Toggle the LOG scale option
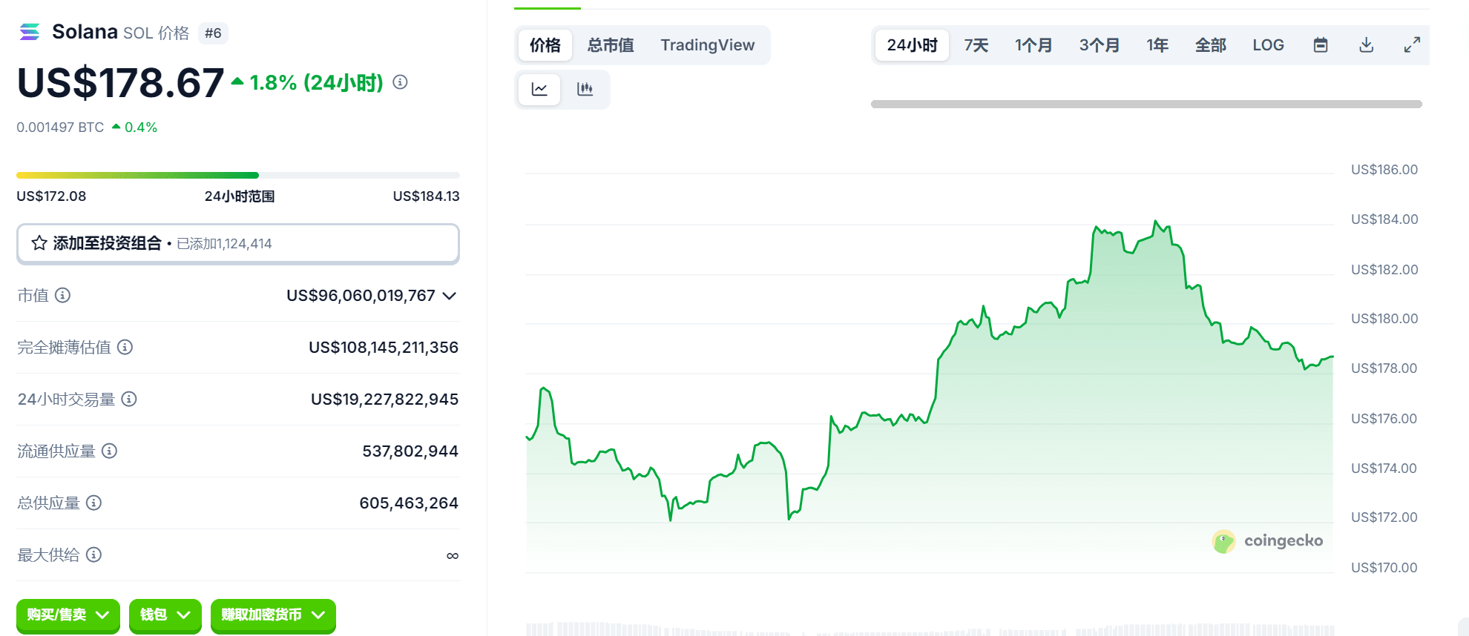This screenshot has height=636, width=1469. coord(1268,45)
